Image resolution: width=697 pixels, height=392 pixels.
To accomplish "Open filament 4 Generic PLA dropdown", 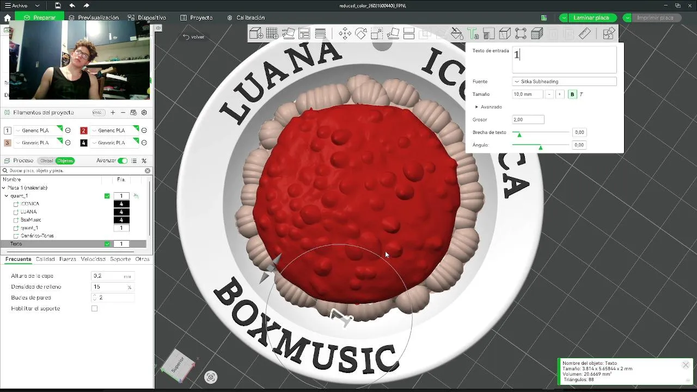I will click(114, 143).
